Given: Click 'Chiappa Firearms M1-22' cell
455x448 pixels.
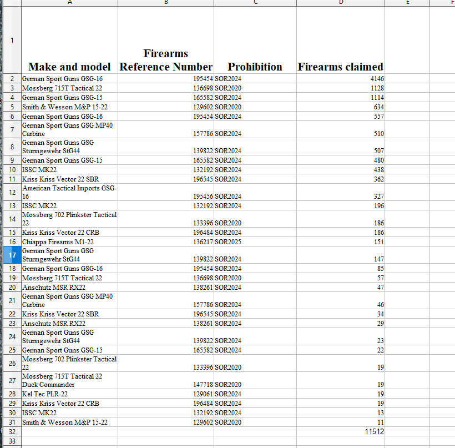Looking at the screenshot, I should click(70, 241).
